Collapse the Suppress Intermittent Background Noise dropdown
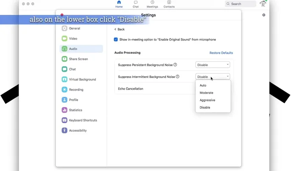This screenshot has height=171, width=297. [x=213, y=77]
